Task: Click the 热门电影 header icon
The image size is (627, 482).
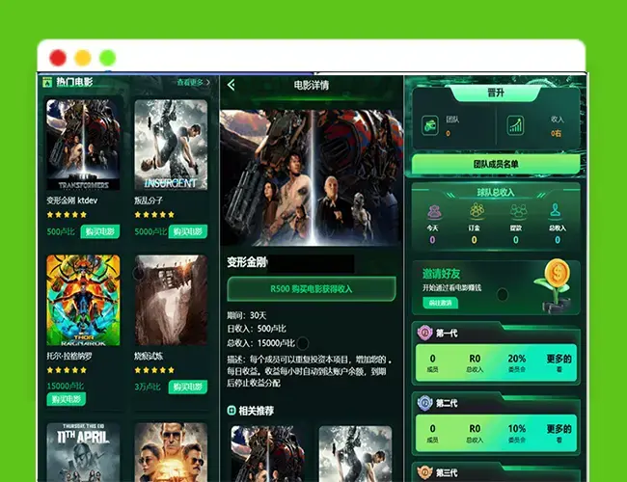Action: pyautogui.click(x=47, y=82)
